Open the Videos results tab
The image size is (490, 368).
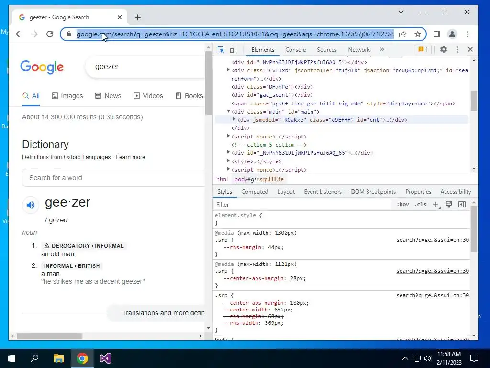point(148,96)
